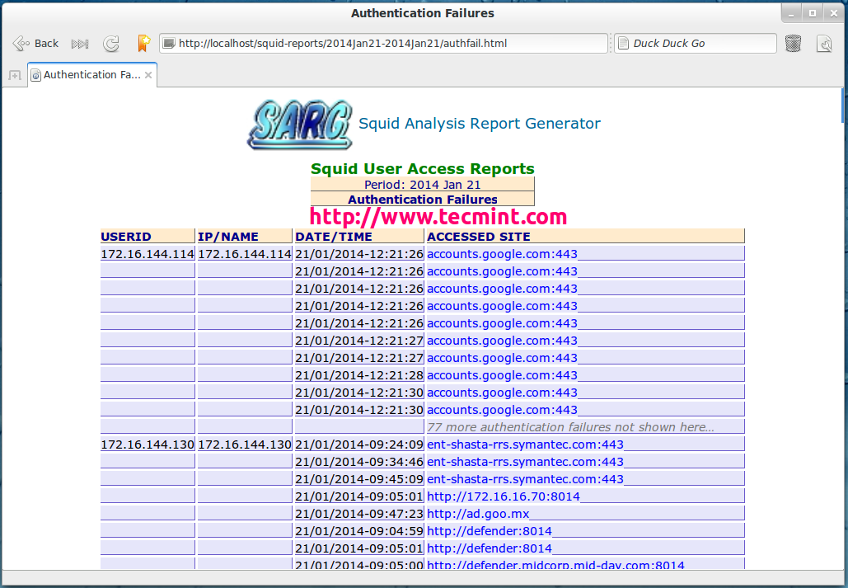848x588 pixels.
Task: Click the SARG logo image
Action: [x=299, y=125]
